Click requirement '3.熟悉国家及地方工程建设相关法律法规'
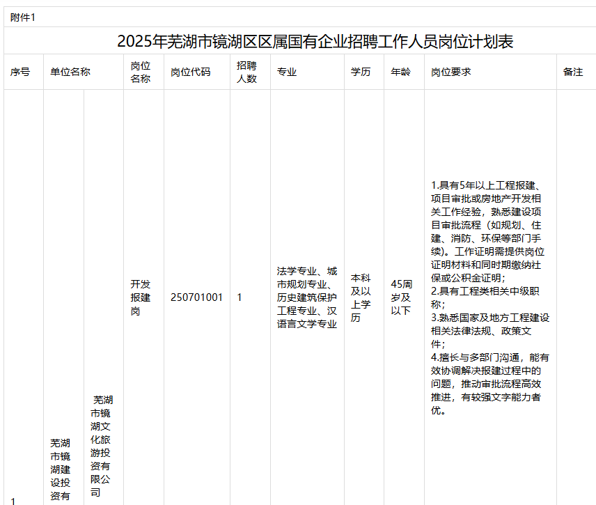The height and width of the screenshot is (505, 596). pyautogui.click(x=490, y=331)
